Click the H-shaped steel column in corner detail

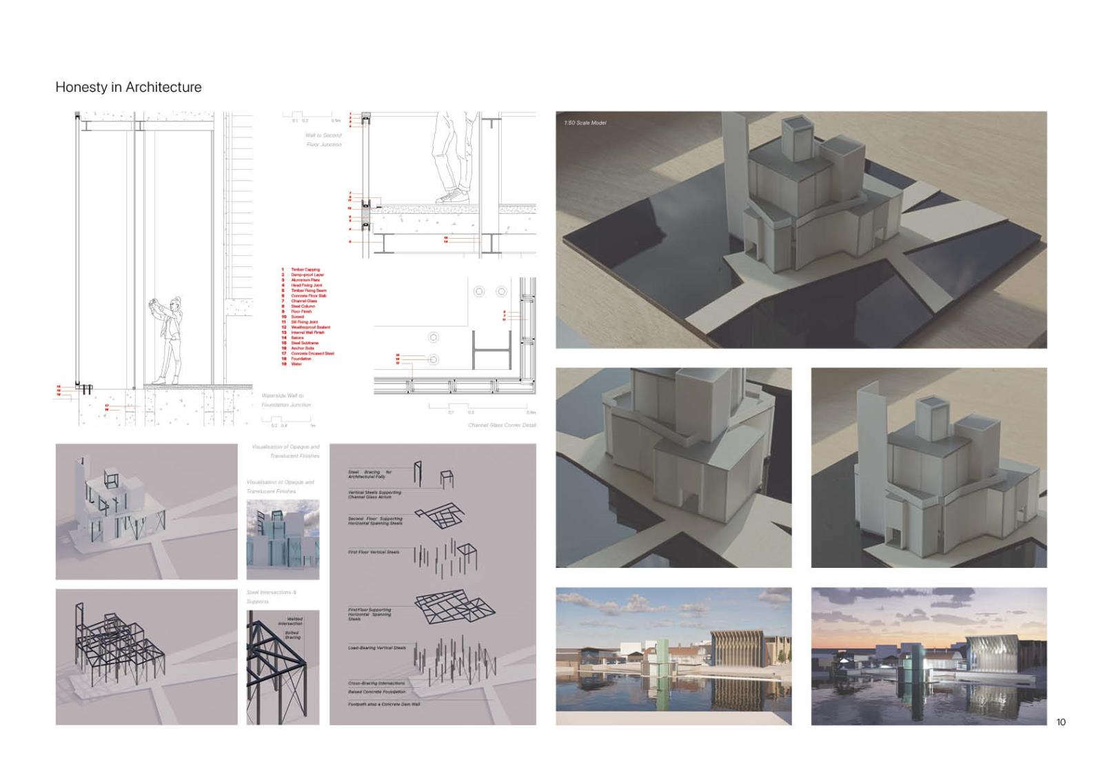click(x=492, y=350)
